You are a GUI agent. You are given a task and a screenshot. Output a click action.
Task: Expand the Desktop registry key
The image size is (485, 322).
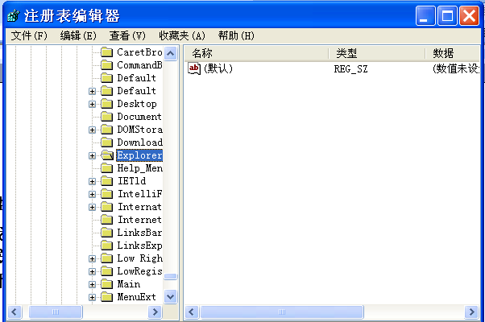coord(93,104)
